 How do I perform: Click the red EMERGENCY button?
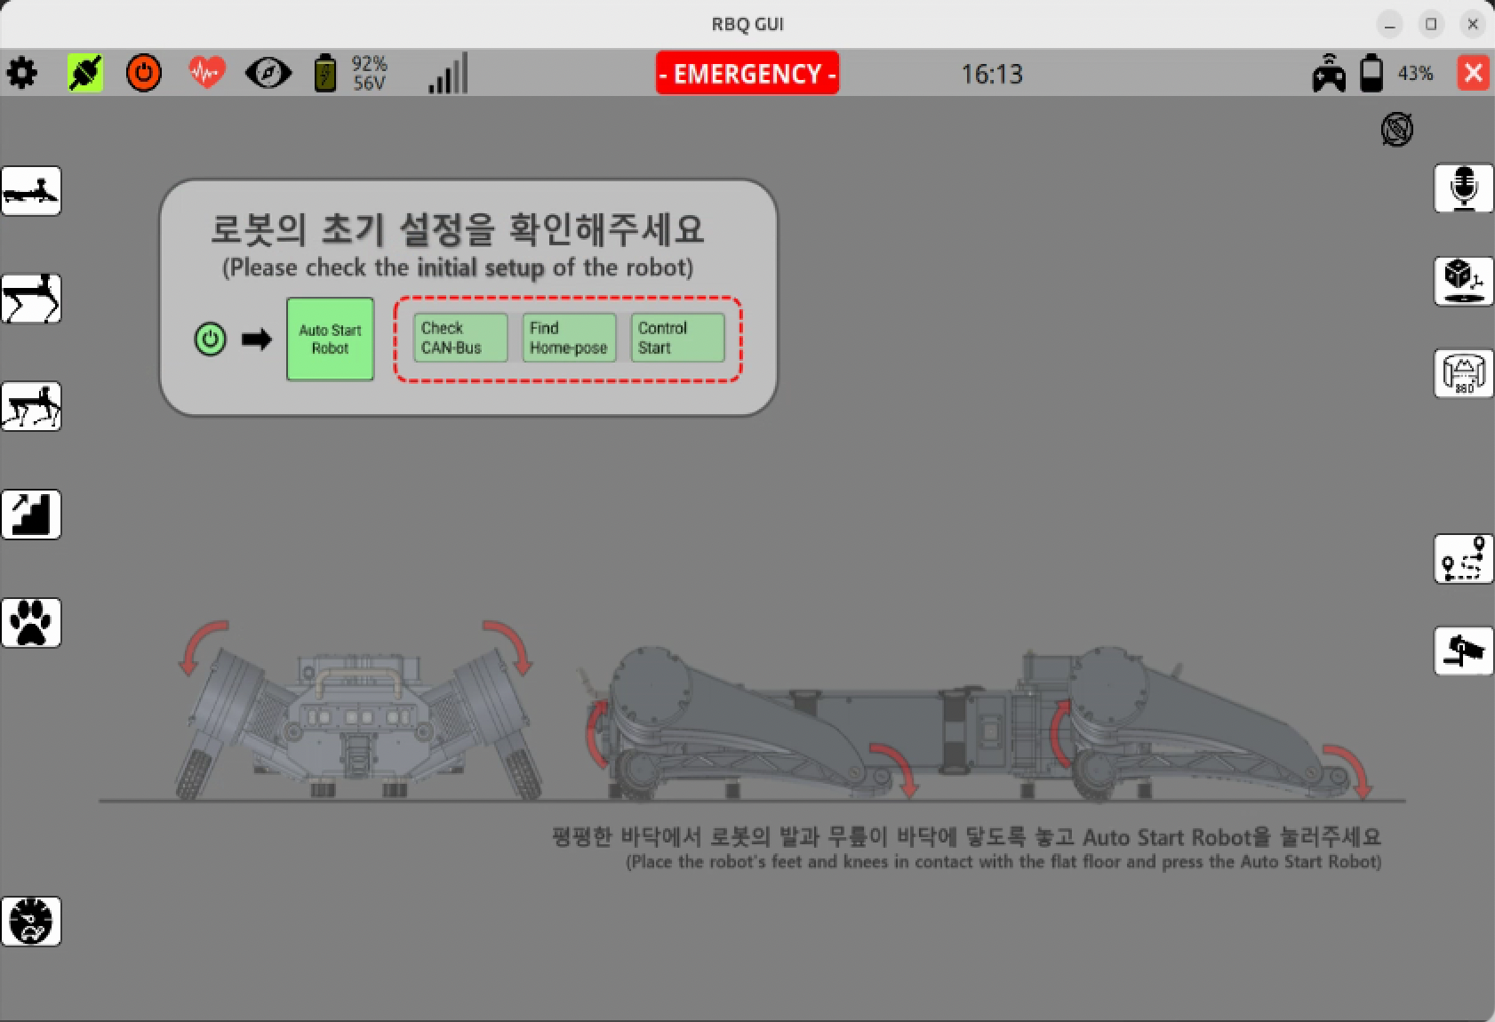click(747, 73)
